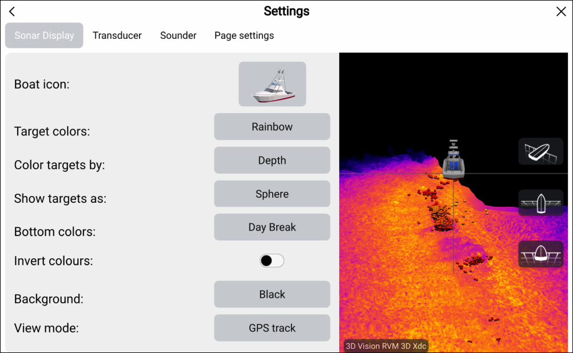Toggle the Invert colours switch
The width and height of the screenshot is (573, 353).
272,261
